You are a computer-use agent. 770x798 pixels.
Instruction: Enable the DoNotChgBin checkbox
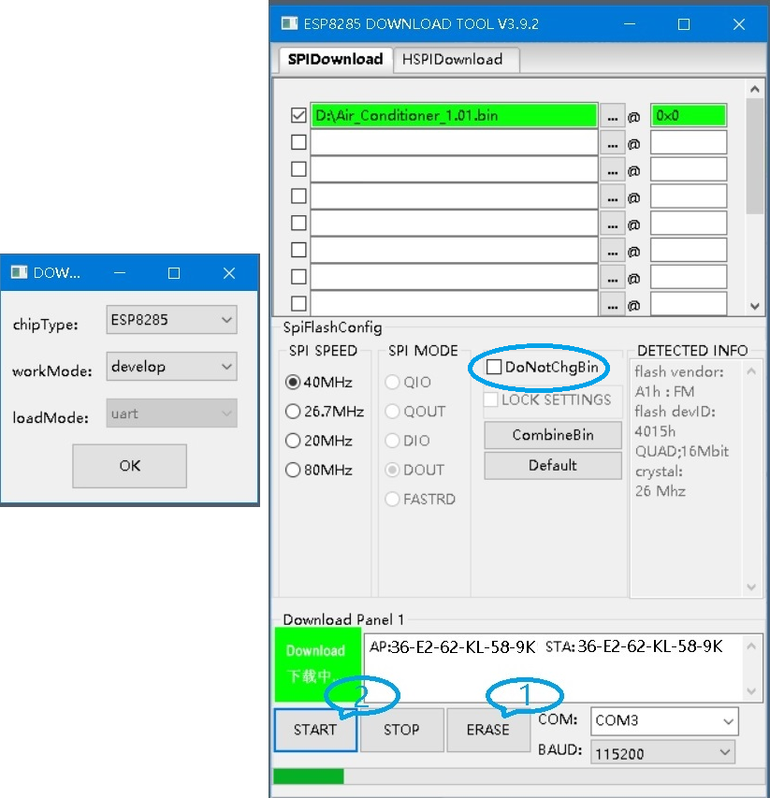pos(494,367)
